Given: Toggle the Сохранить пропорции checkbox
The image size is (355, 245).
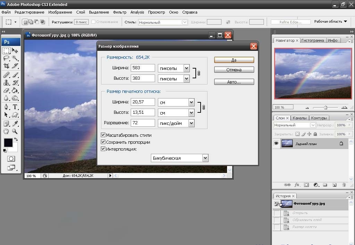Looking at the screenshot, I should [x=103, y=142].
